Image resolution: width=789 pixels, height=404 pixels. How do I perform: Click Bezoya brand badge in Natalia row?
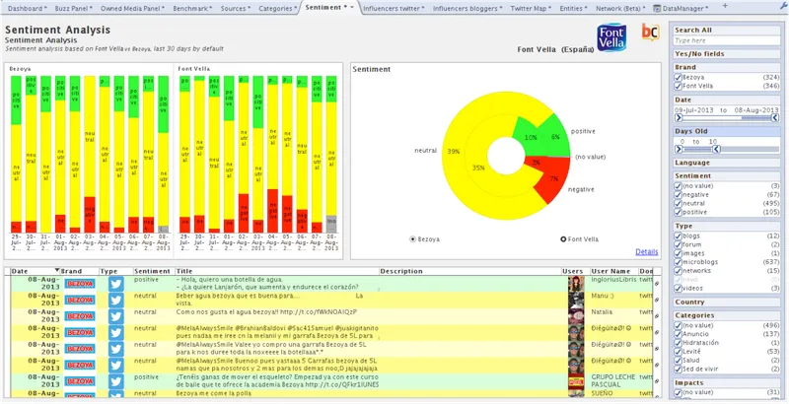click(x=80, y=316)
